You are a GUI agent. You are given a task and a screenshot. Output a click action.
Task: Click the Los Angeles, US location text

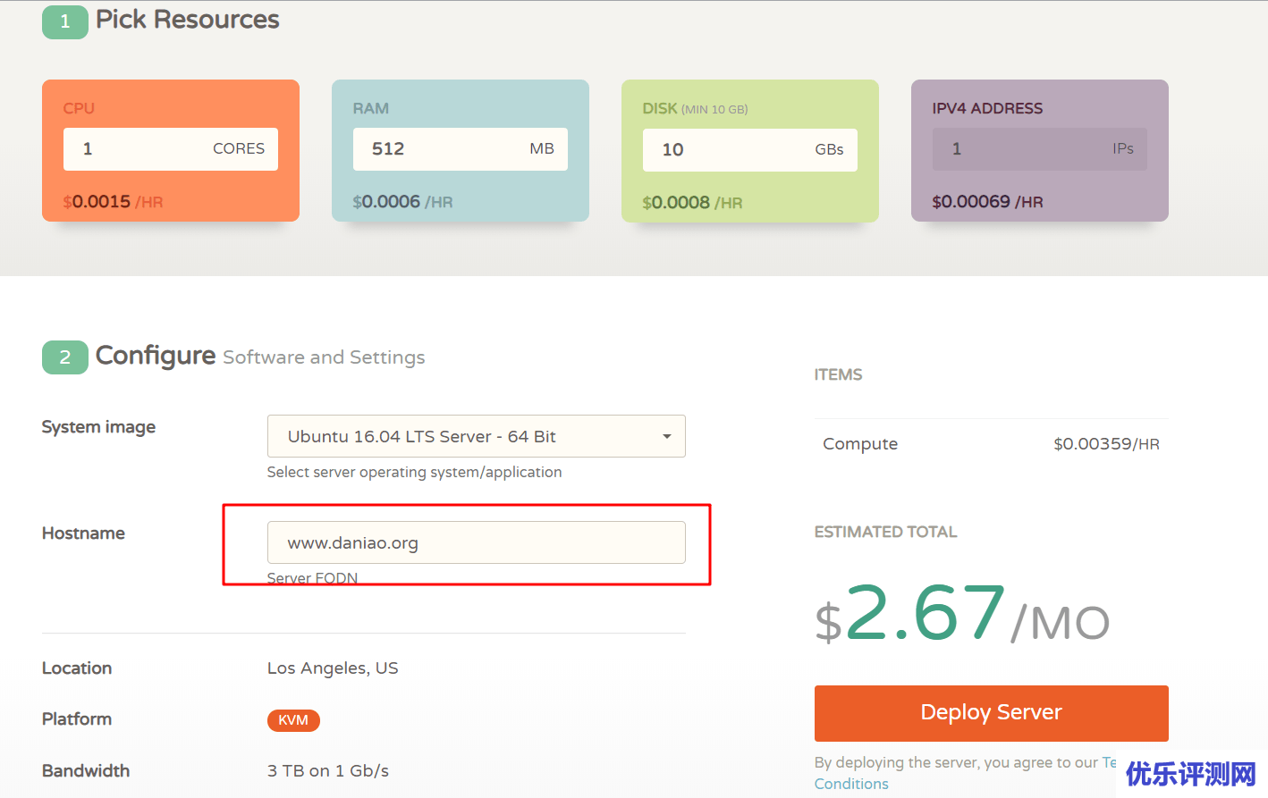click(333, 668)
